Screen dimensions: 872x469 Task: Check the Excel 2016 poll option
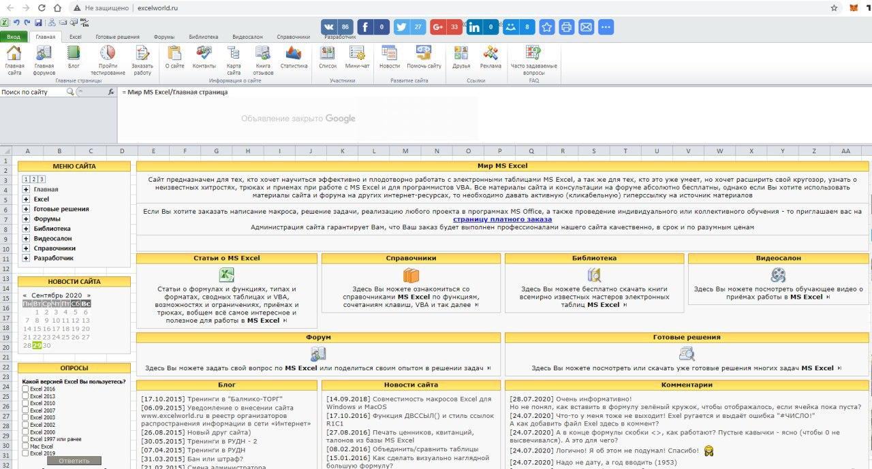coord(26,389)
